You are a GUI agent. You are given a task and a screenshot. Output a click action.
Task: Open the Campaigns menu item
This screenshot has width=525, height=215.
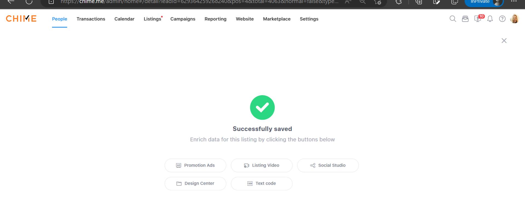tap(183, 19)
